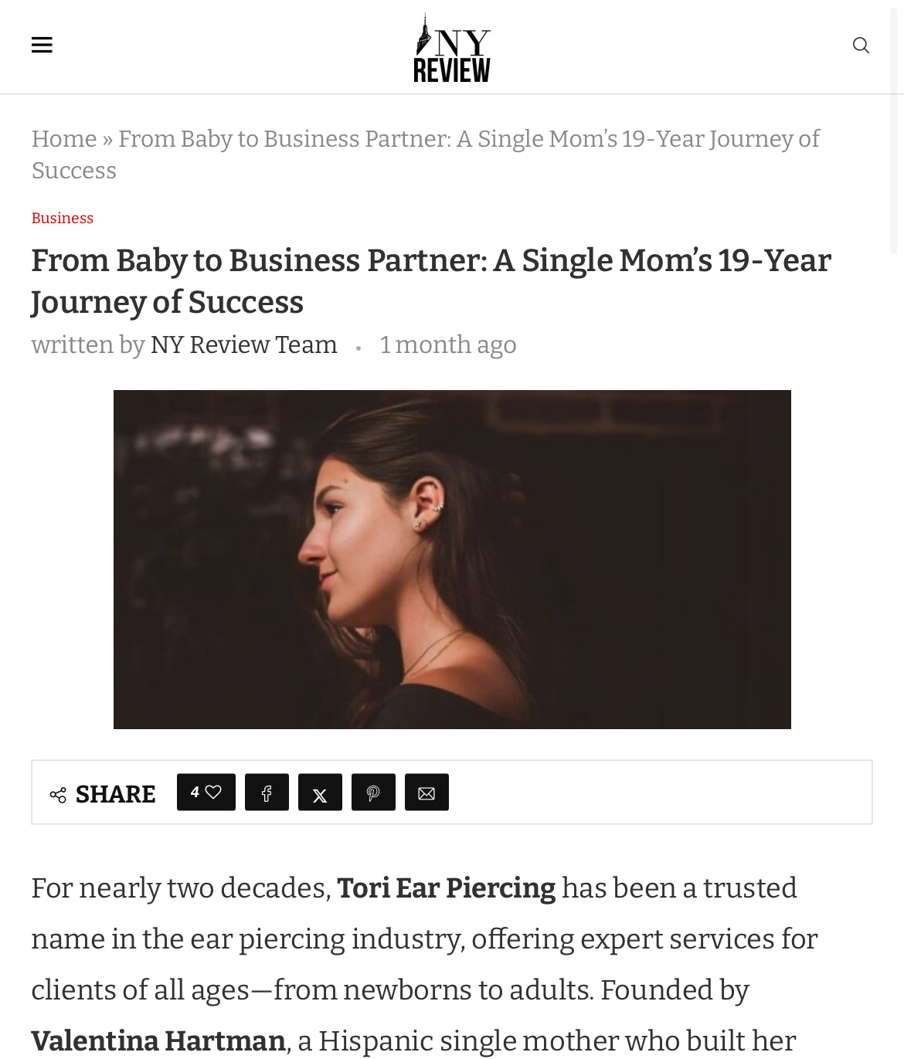Click the breadcrumb article title text

[x=468, y=139]
